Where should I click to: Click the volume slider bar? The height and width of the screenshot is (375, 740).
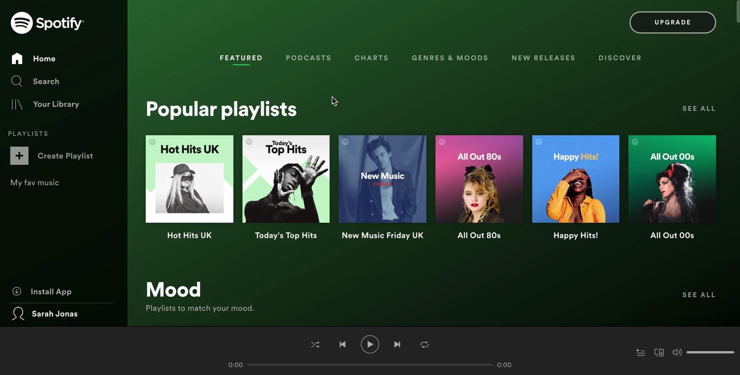[710, 352]
